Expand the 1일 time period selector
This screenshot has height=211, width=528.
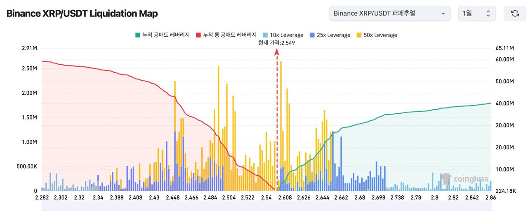tap(476, 14)
